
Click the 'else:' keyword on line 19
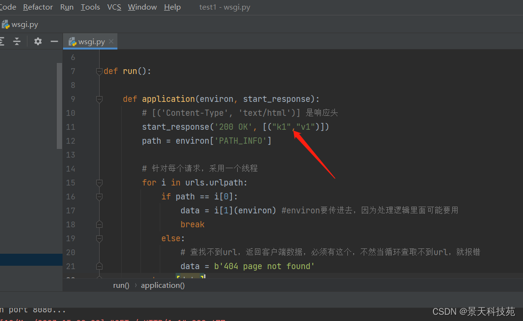pyautogui.click(x=173, y=238)
